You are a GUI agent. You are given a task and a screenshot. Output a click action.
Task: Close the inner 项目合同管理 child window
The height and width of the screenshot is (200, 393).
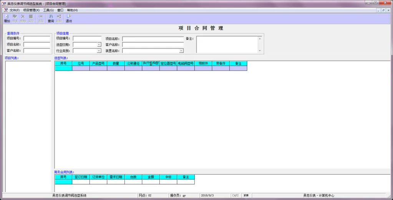tap(388, 10)
